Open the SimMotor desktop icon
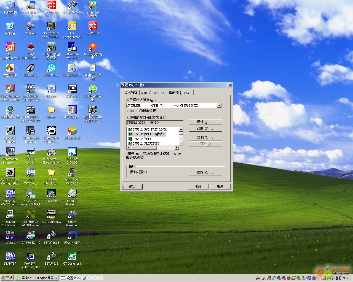353x282 pixels. coord(72,91)
